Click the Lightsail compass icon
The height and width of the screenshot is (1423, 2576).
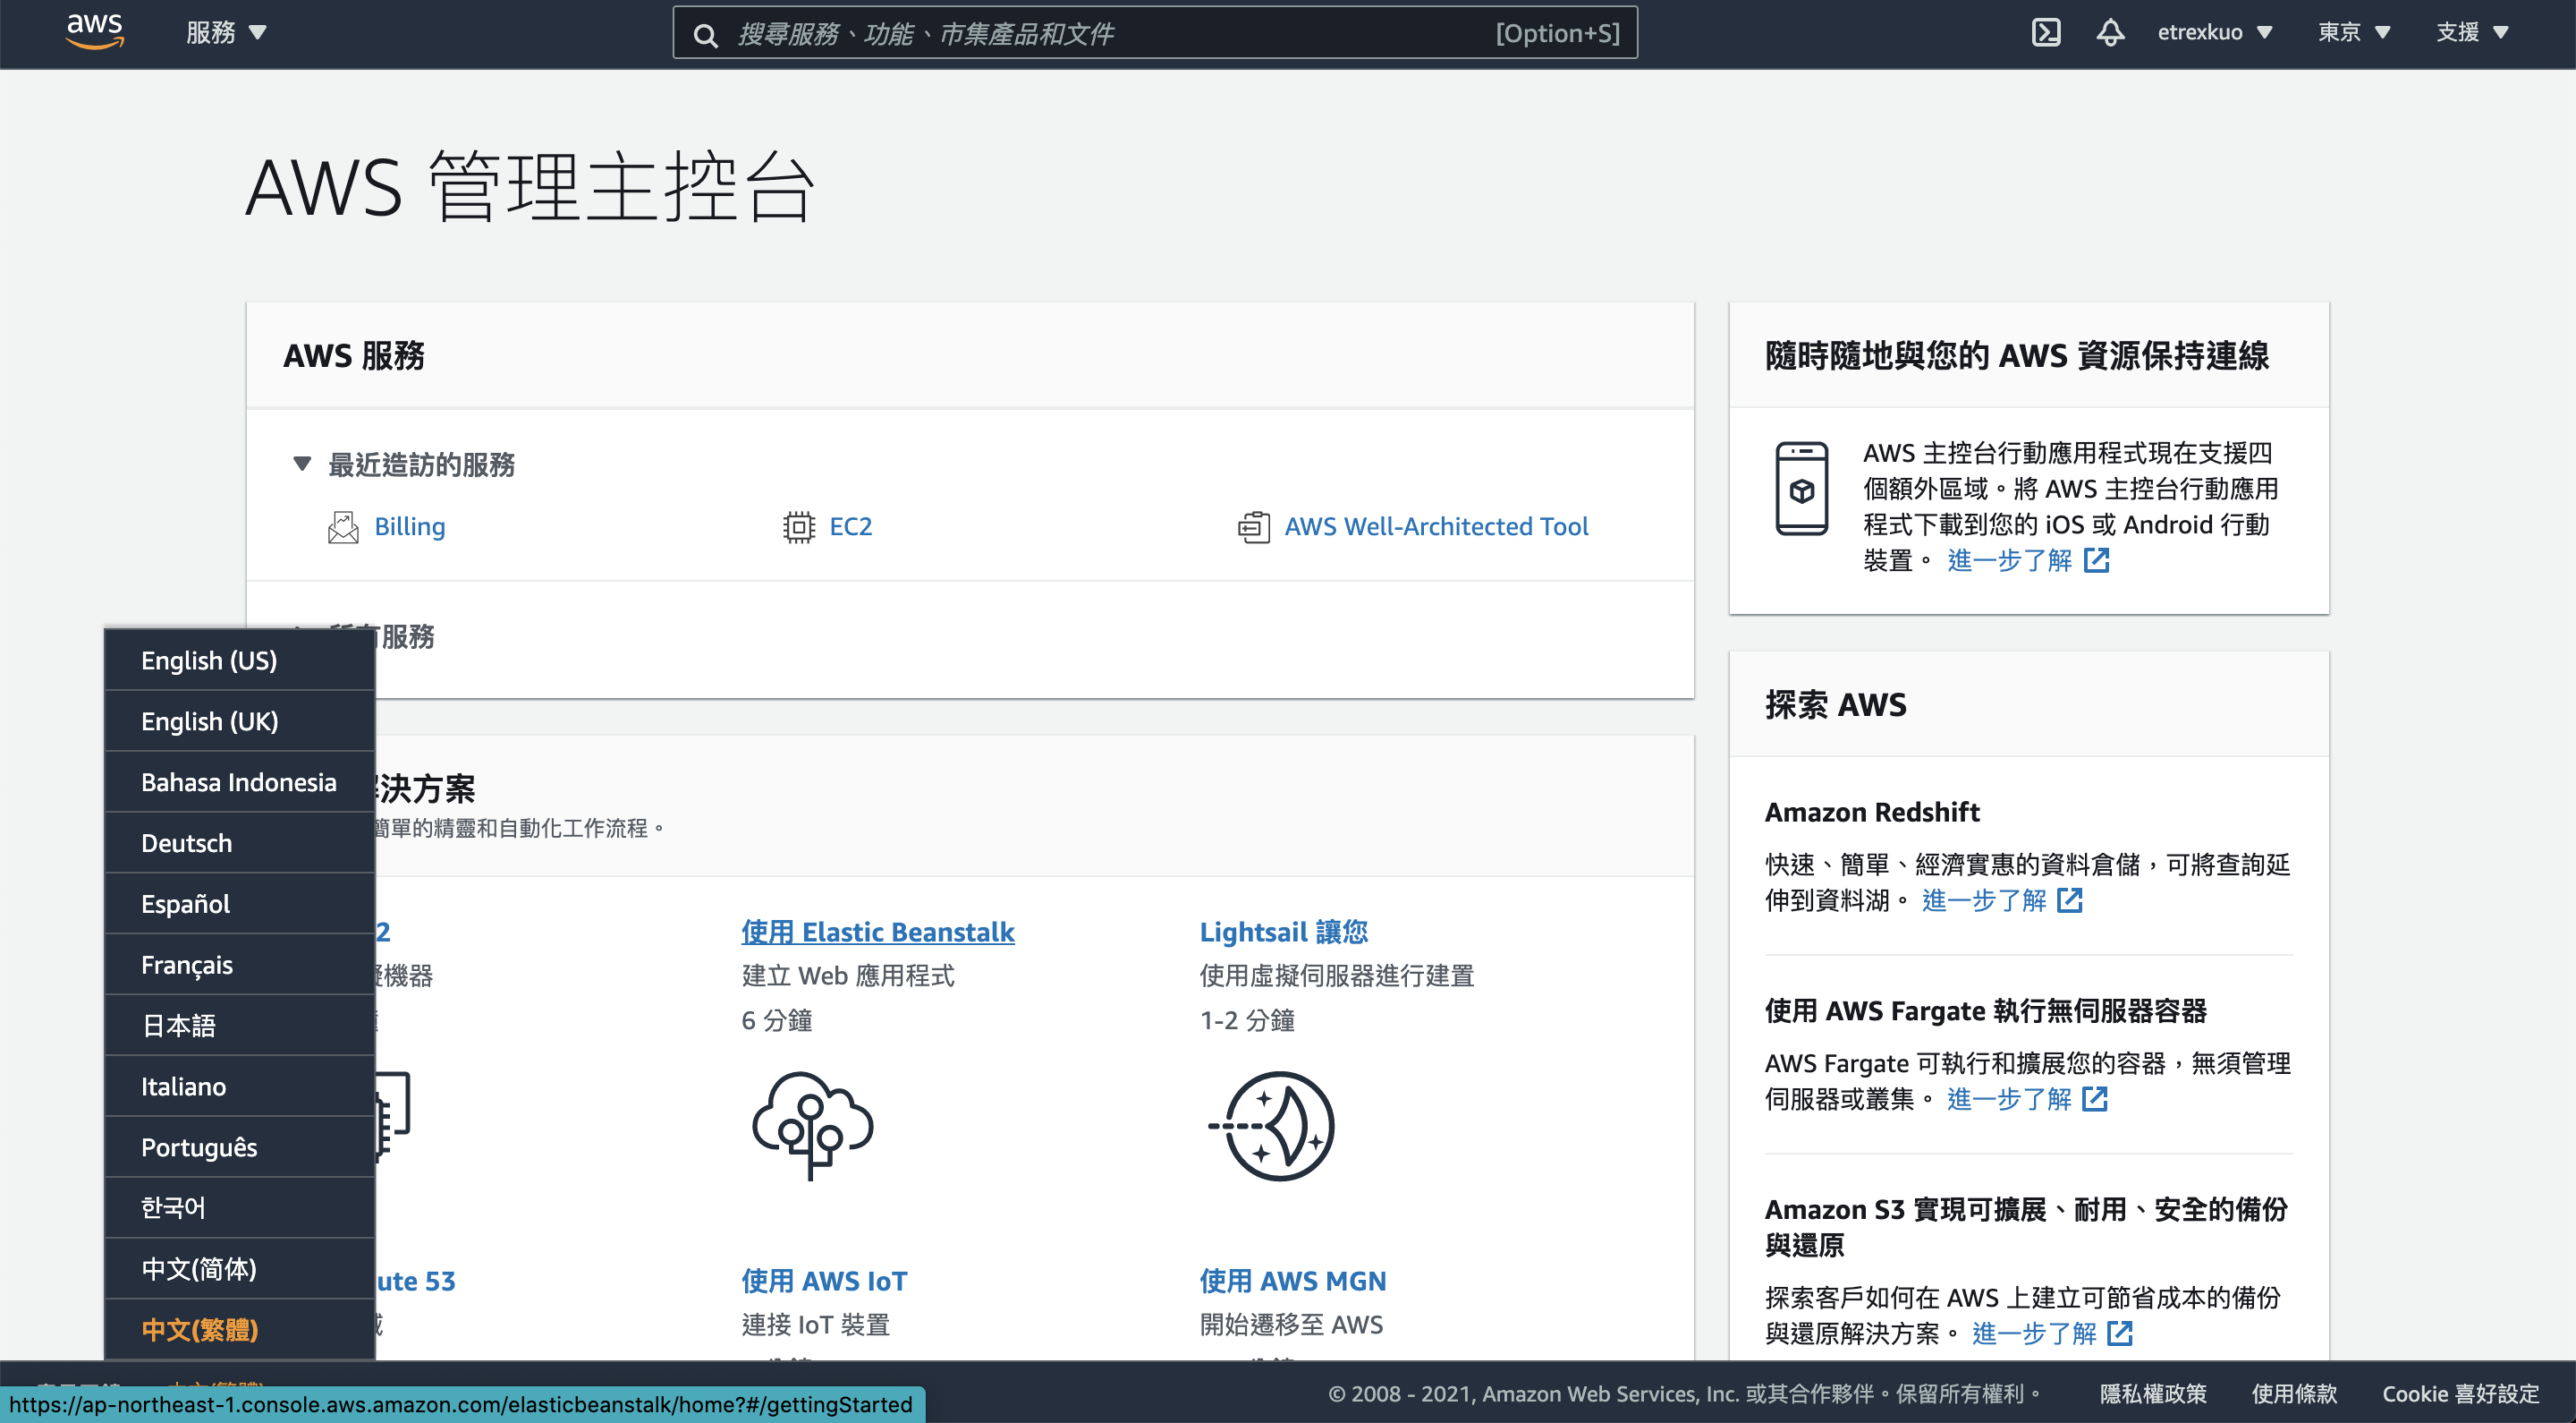[x=1272, y=1126]
